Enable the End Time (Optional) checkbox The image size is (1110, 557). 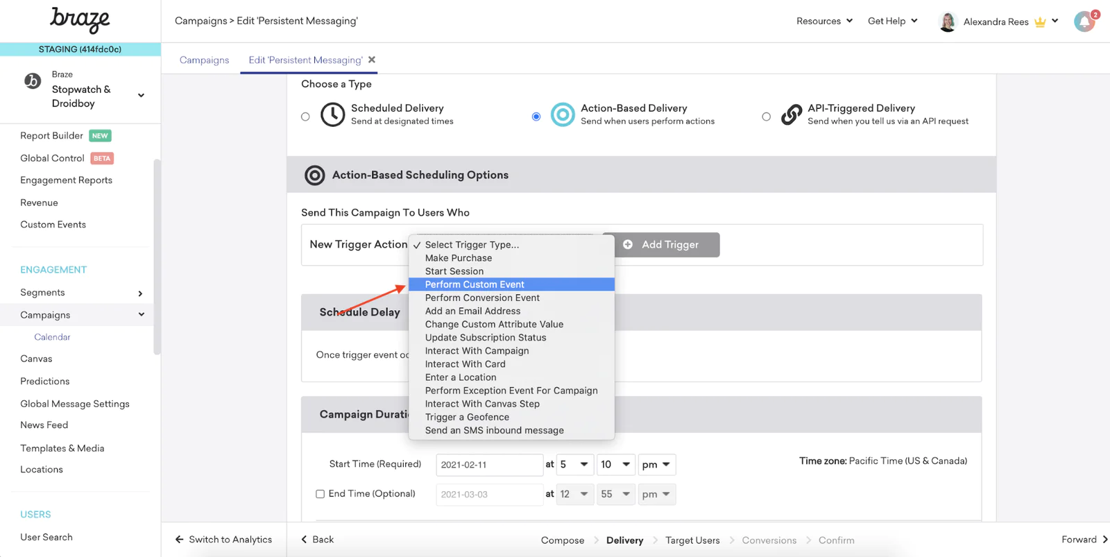click(x=320, y=494)
